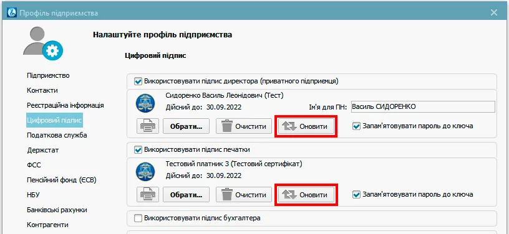The width and height of the screenshot is (509, 234).
Task: Refresh seal certificate with Оновити
Action: 306,195
